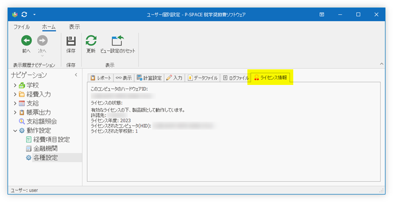Viewport: 393px width, 202px height.
Task: Expand the Form output (帳票出力) node arrow
Action: point(15,112)
